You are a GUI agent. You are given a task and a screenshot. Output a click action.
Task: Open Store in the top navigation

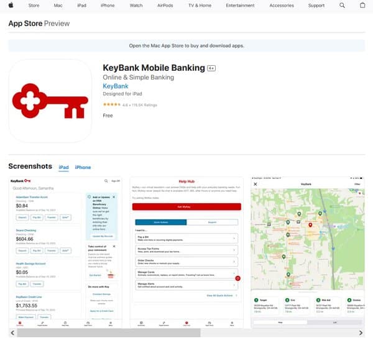click(34, 5)
